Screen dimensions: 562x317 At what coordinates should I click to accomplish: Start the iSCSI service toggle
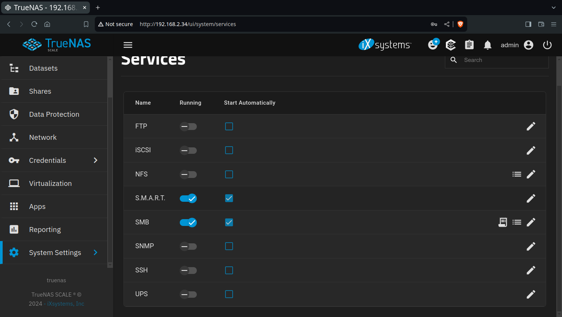click(x=188, y=150)
